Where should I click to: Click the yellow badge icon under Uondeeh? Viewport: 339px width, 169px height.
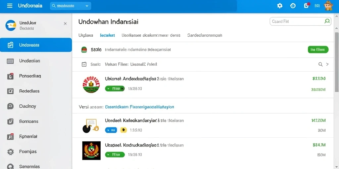coord(123,130)
